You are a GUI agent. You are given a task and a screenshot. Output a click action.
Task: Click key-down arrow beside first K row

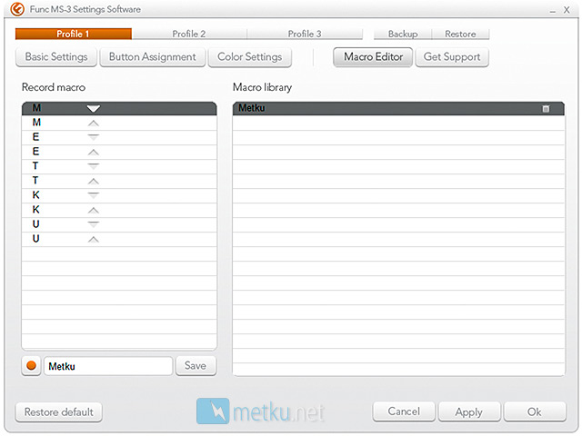coord(93,195)
